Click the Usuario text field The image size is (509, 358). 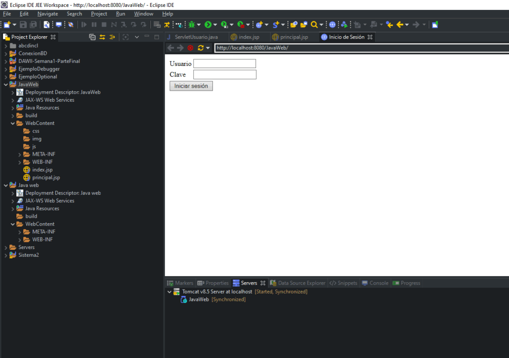coord(224,63)
